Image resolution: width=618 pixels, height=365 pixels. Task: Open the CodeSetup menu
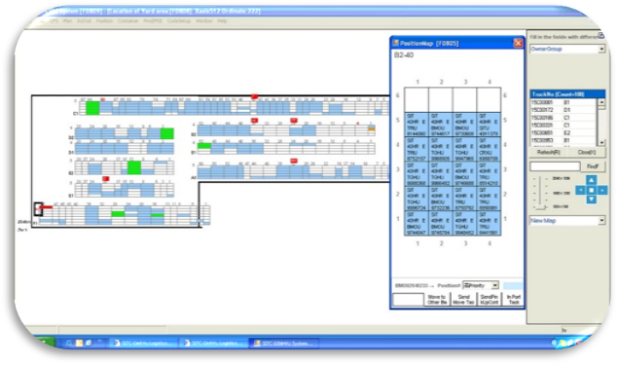(x=178, y=20)
